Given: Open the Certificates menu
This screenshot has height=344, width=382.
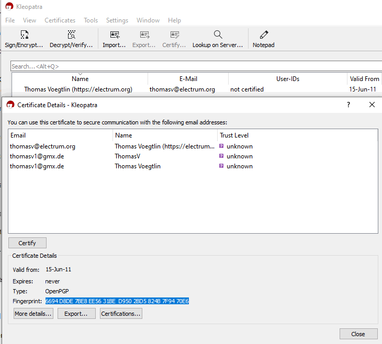Looking at the screenshot, I should (x=60, y=20).
